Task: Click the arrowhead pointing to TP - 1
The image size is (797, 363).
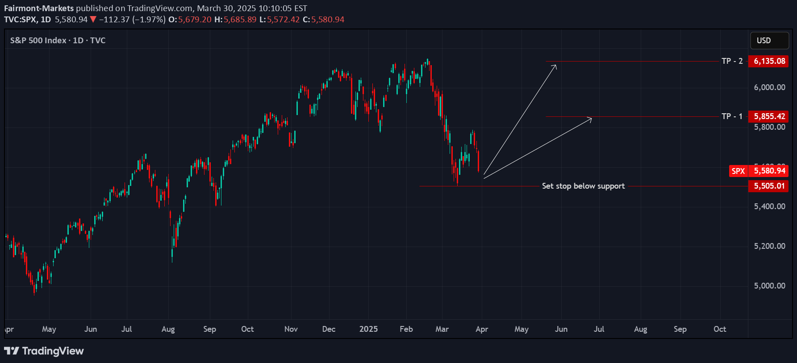Action: click(589, 119)
